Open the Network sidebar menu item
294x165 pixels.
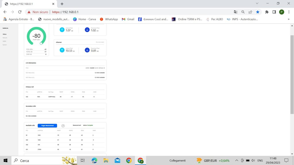click(x=5, y=38)
